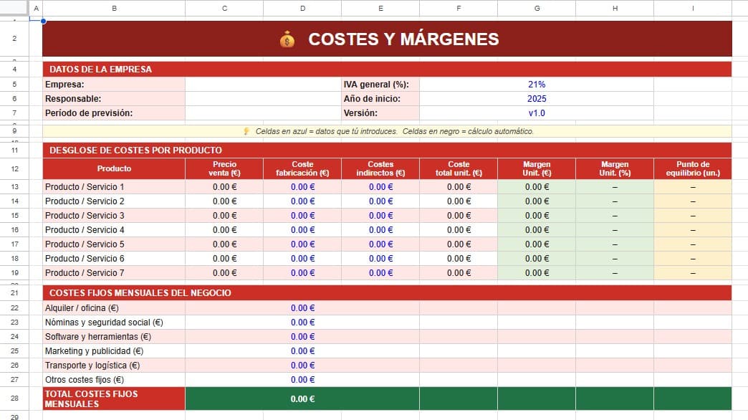Click the blue-cells instruction note
This screenshot has height=420, width=748.
(387, 131)
